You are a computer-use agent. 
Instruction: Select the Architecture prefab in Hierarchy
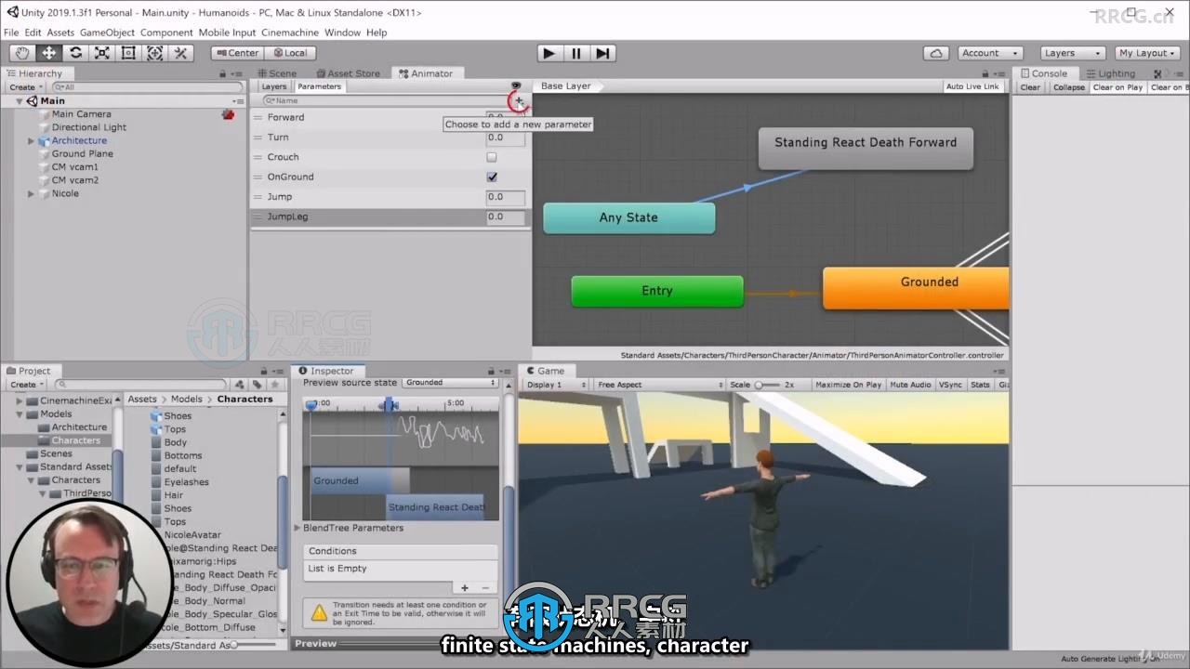click(79, 140)
